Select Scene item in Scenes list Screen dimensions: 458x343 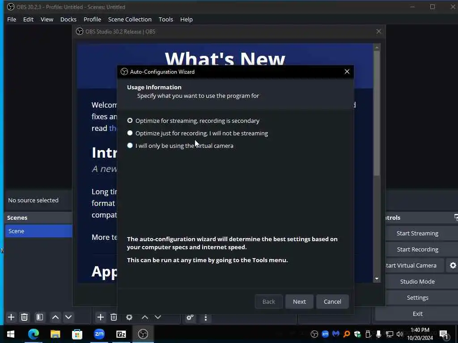38,231
